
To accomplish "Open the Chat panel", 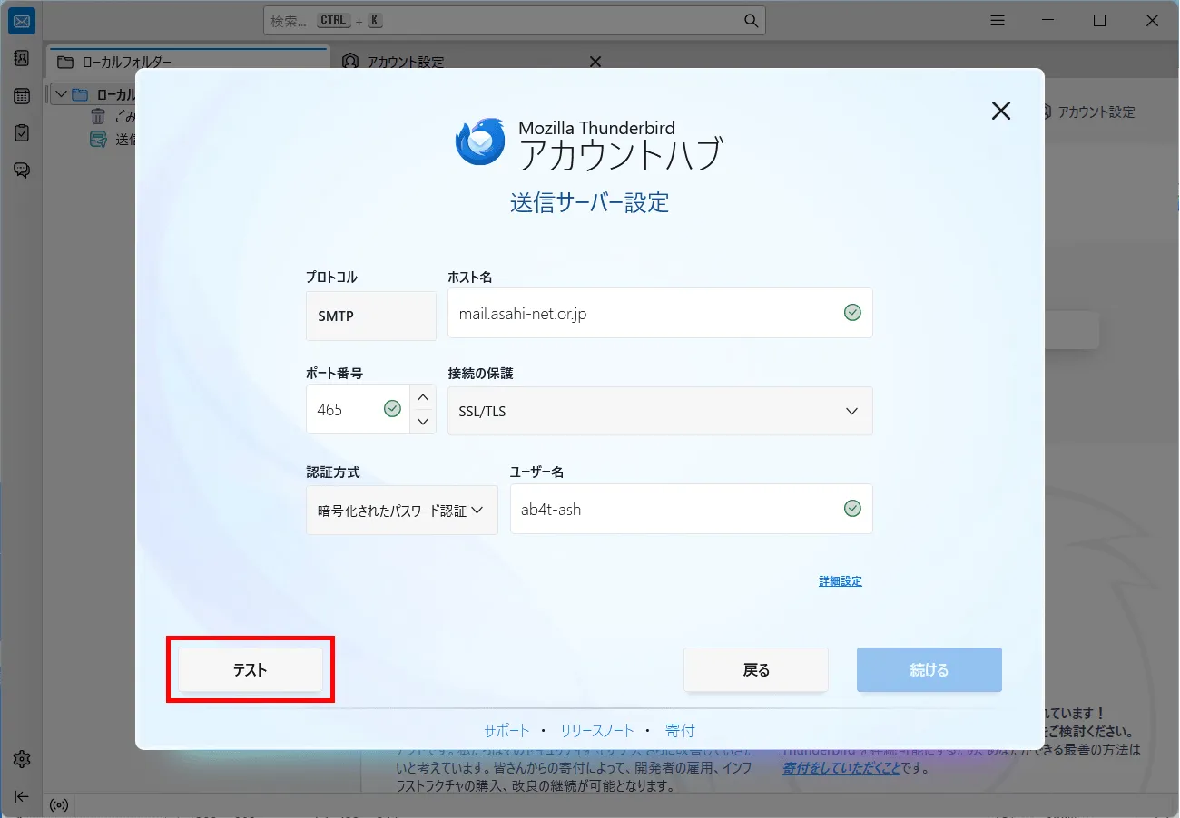I will (x=21, y=170).
